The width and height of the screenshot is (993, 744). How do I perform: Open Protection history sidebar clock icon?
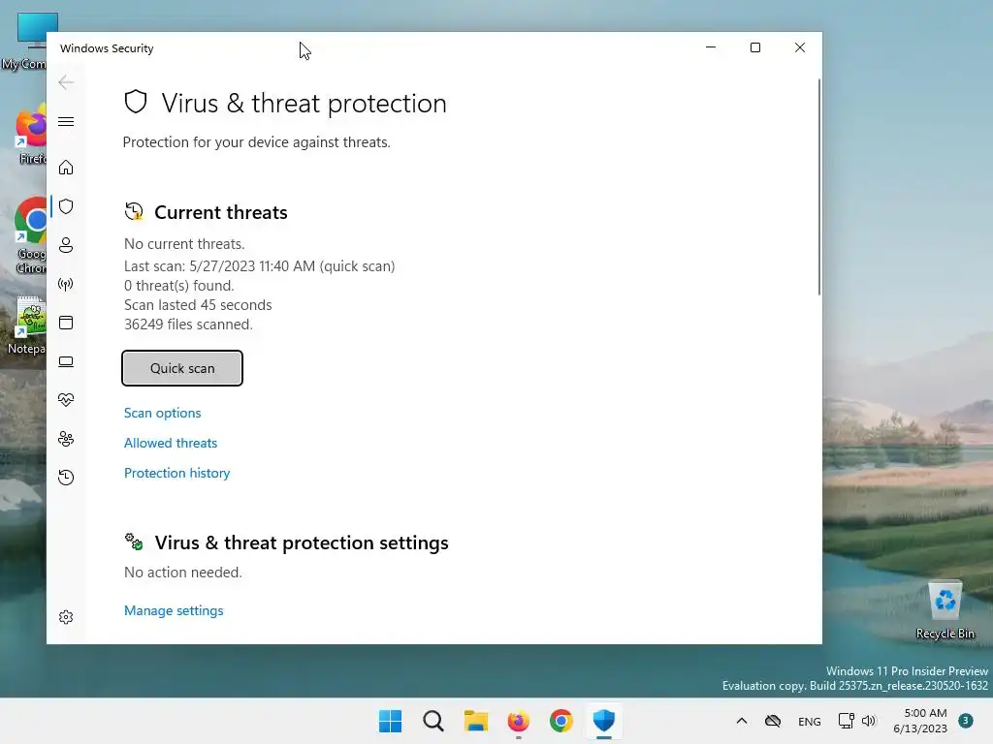click(66, 478)
